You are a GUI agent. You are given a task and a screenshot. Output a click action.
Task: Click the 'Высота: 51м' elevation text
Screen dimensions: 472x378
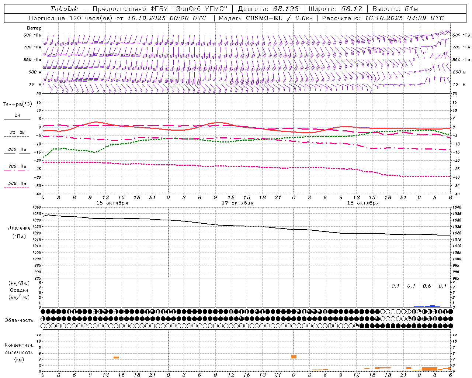click(x=395, y=9)
